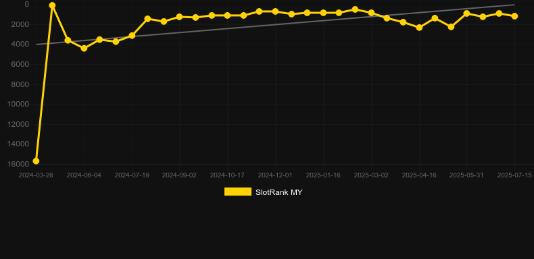534x259 pixels.
Task: Click the data point above 2025-04-16
Action: click(419, 27)
